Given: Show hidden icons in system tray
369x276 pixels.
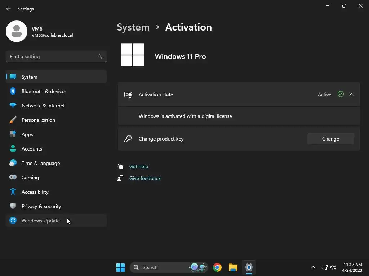Looking at the screenshot, I should tap(313, 267).
